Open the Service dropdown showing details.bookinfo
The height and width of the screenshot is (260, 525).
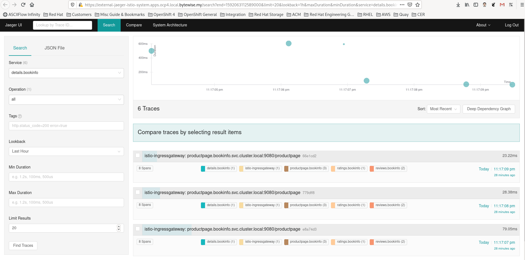pos(66,73)
